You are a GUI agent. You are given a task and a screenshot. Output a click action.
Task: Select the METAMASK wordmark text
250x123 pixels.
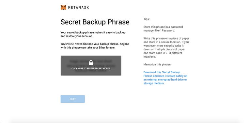[78, 8]
